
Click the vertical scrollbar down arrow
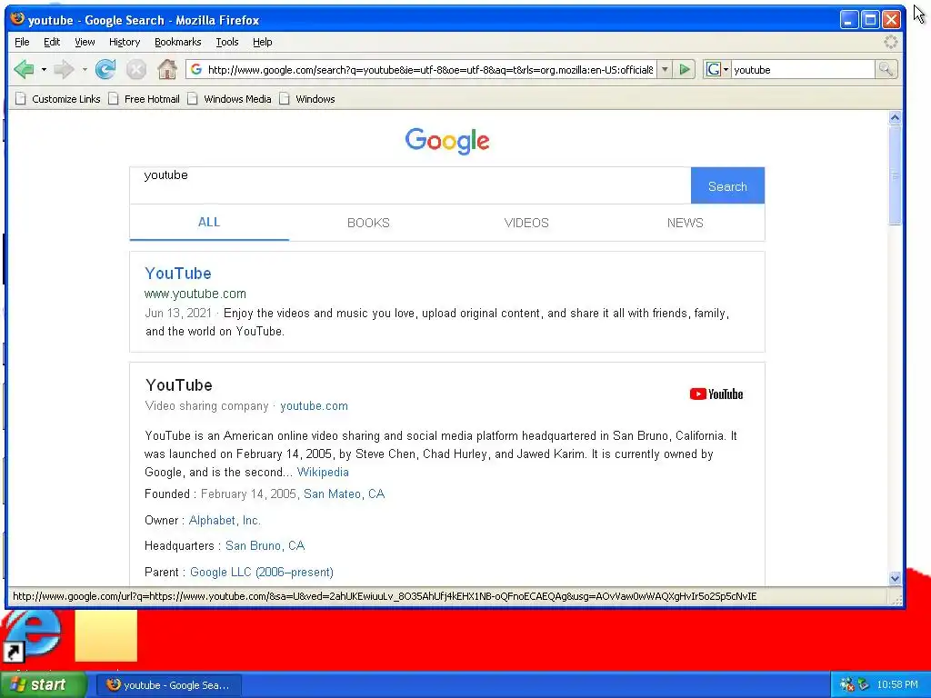click(895, 578)
